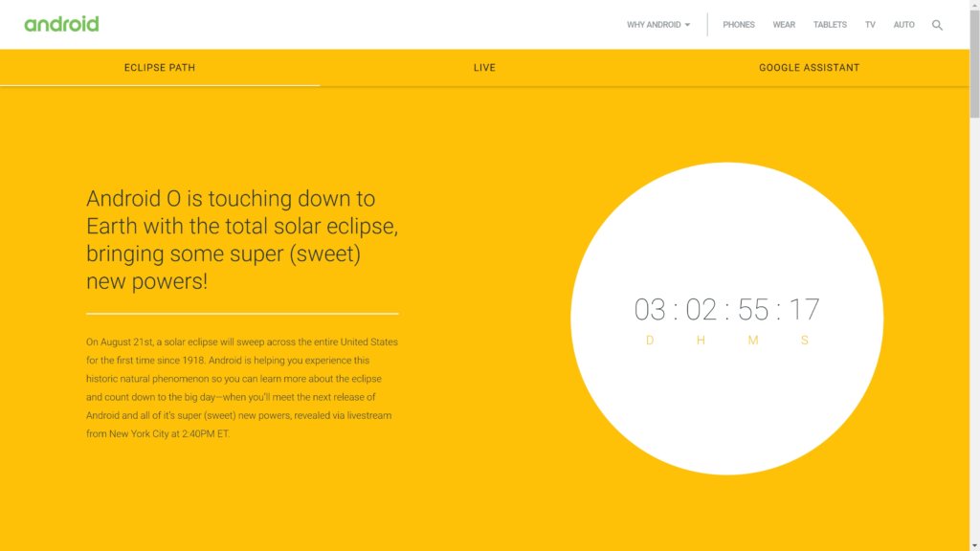The height and width of the screenshot is (551, 980).
Task: Open the Google Assistant tab
Action: [x=809, y=68]
